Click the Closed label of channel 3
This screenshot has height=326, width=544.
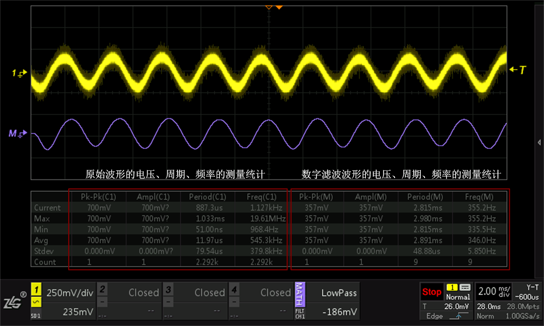(210, 293)
